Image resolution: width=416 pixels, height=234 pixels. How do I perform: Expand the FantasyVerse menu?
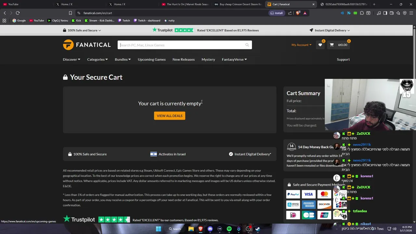(234, 59)
